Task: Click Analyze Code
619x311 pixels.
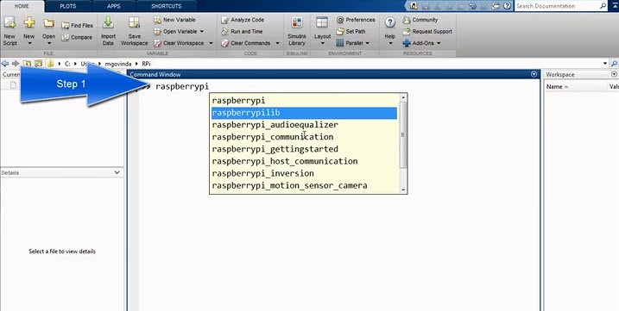Action: pyautogui.click(x=243, y=20)
